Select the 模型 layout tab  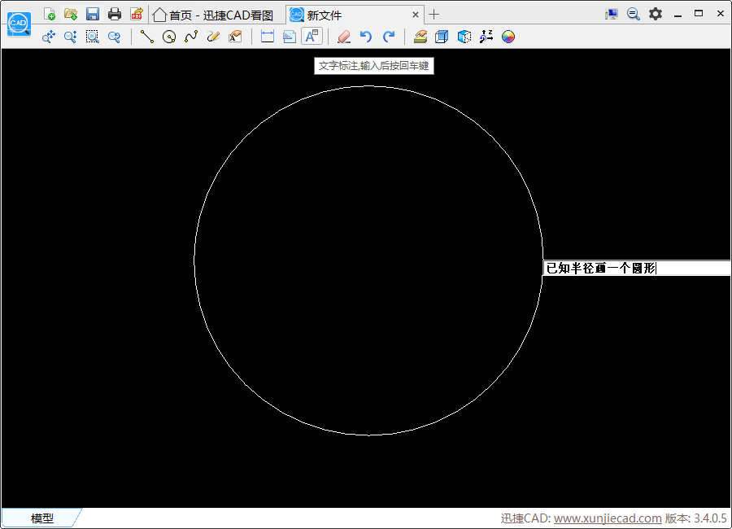tap(42, 518)
